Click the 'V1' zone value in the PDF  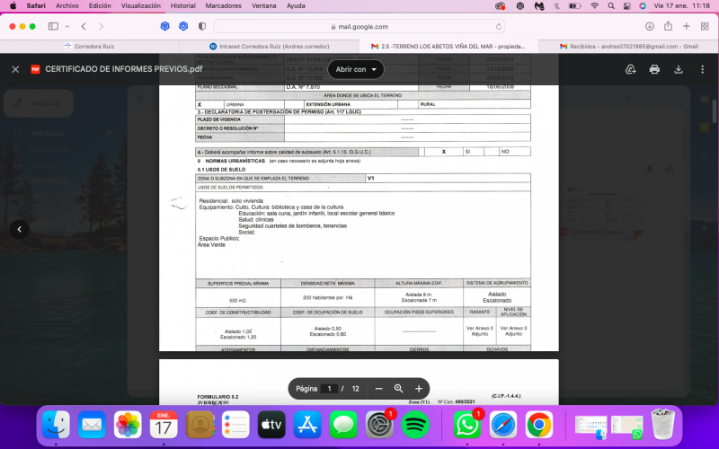tap(370, 178)
